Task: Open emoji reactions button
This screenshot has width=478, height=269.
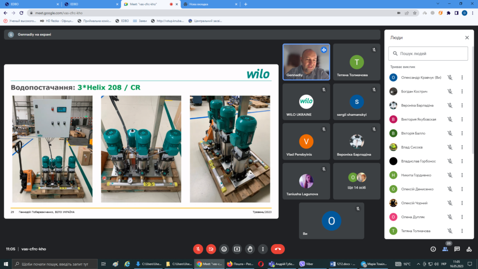Action: 224,249
